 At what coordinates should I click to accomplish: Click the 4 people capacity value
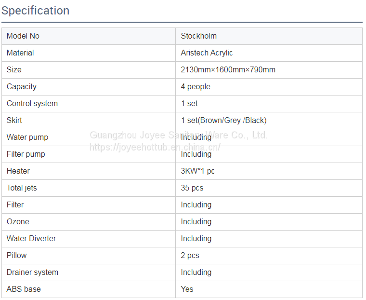(x=196, y=87)
